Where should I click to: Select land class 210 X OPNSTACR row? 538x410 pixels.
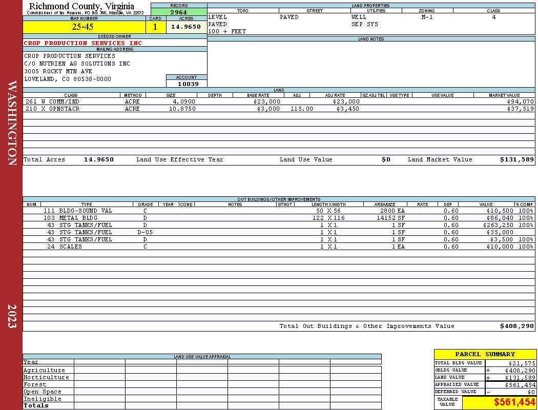[279, 109]
